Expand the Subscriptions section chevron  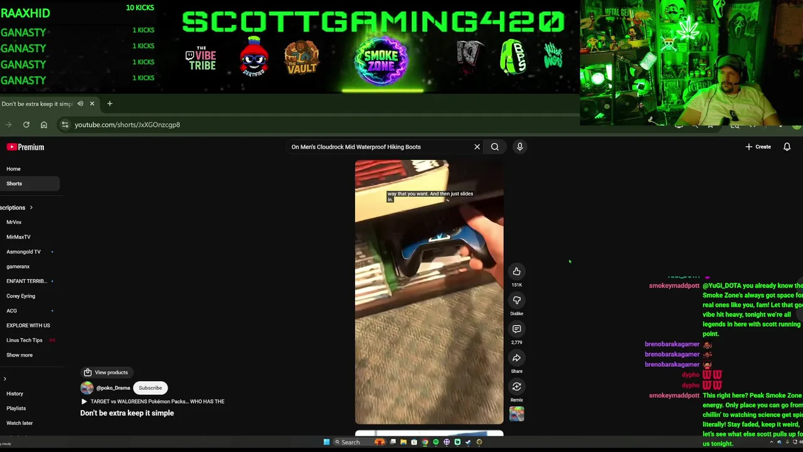(x=31, y=208)
